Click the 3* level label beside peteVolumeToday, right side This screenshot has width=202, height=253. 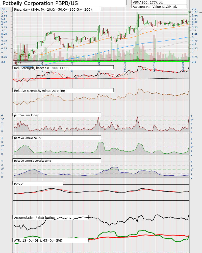[x=192, y=120]
